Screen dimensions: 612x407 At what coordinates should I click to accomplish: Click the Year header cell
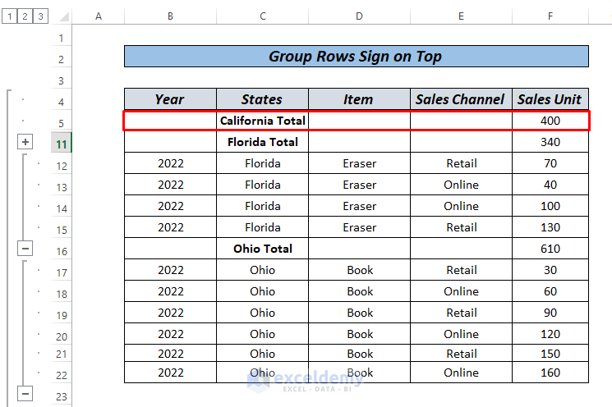pyautogui.click(x=170, y=99)
